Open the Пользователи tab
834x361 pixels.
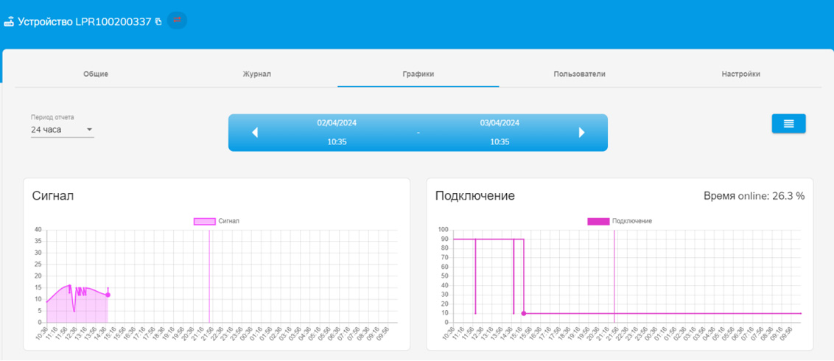[x=579, y=74]
